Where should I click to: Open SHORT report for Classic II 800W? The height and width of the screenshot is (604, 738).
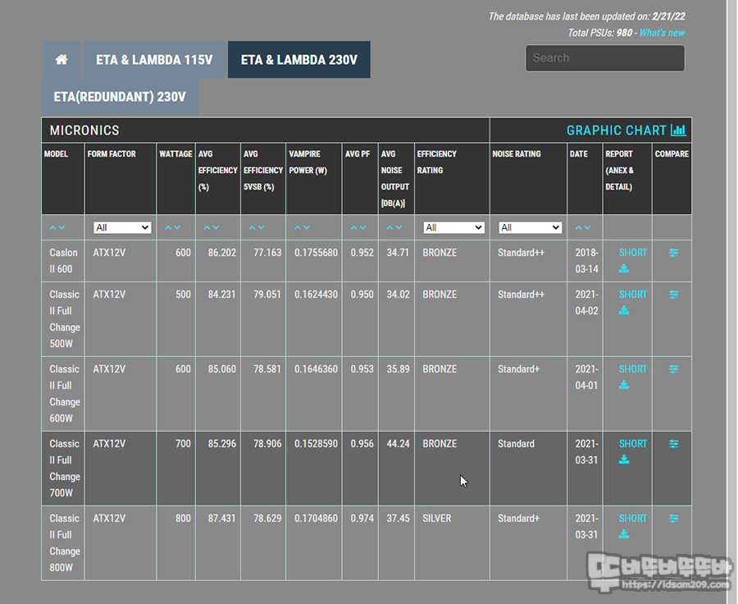632,519
